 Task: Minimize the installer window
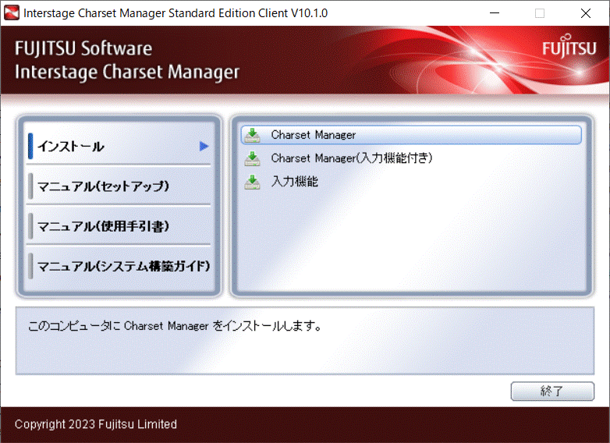pos(495,12)
